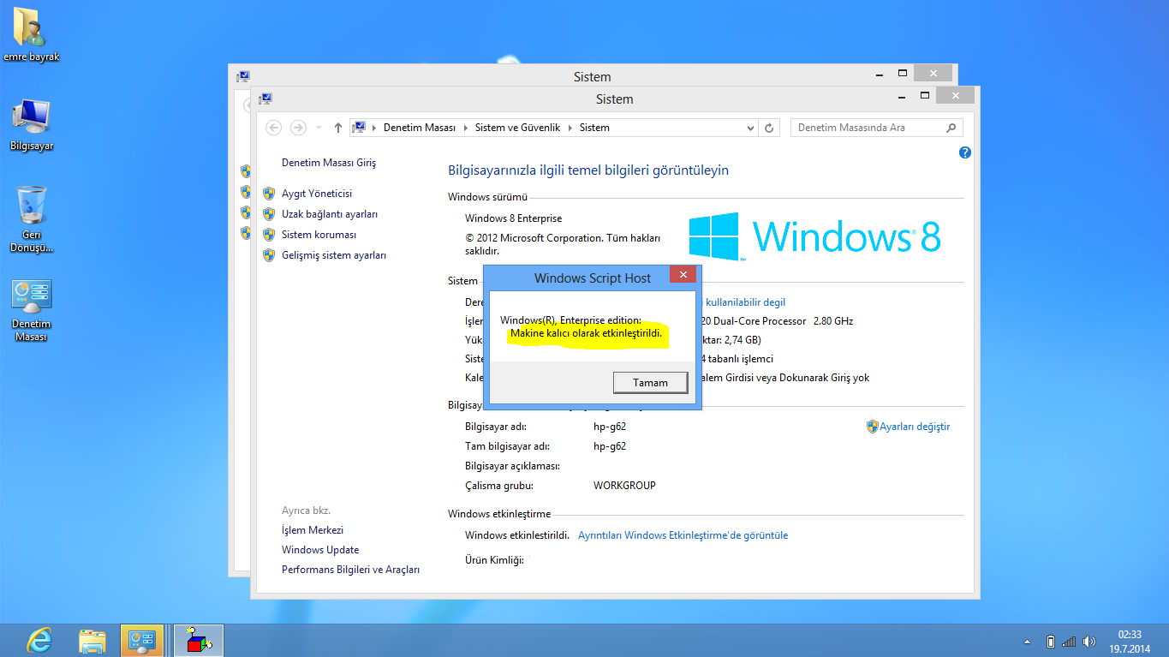This screenshot has width=1169, height=657.
Task: Open Gelişmiş sistem ayarları
Action: [334, 255]
